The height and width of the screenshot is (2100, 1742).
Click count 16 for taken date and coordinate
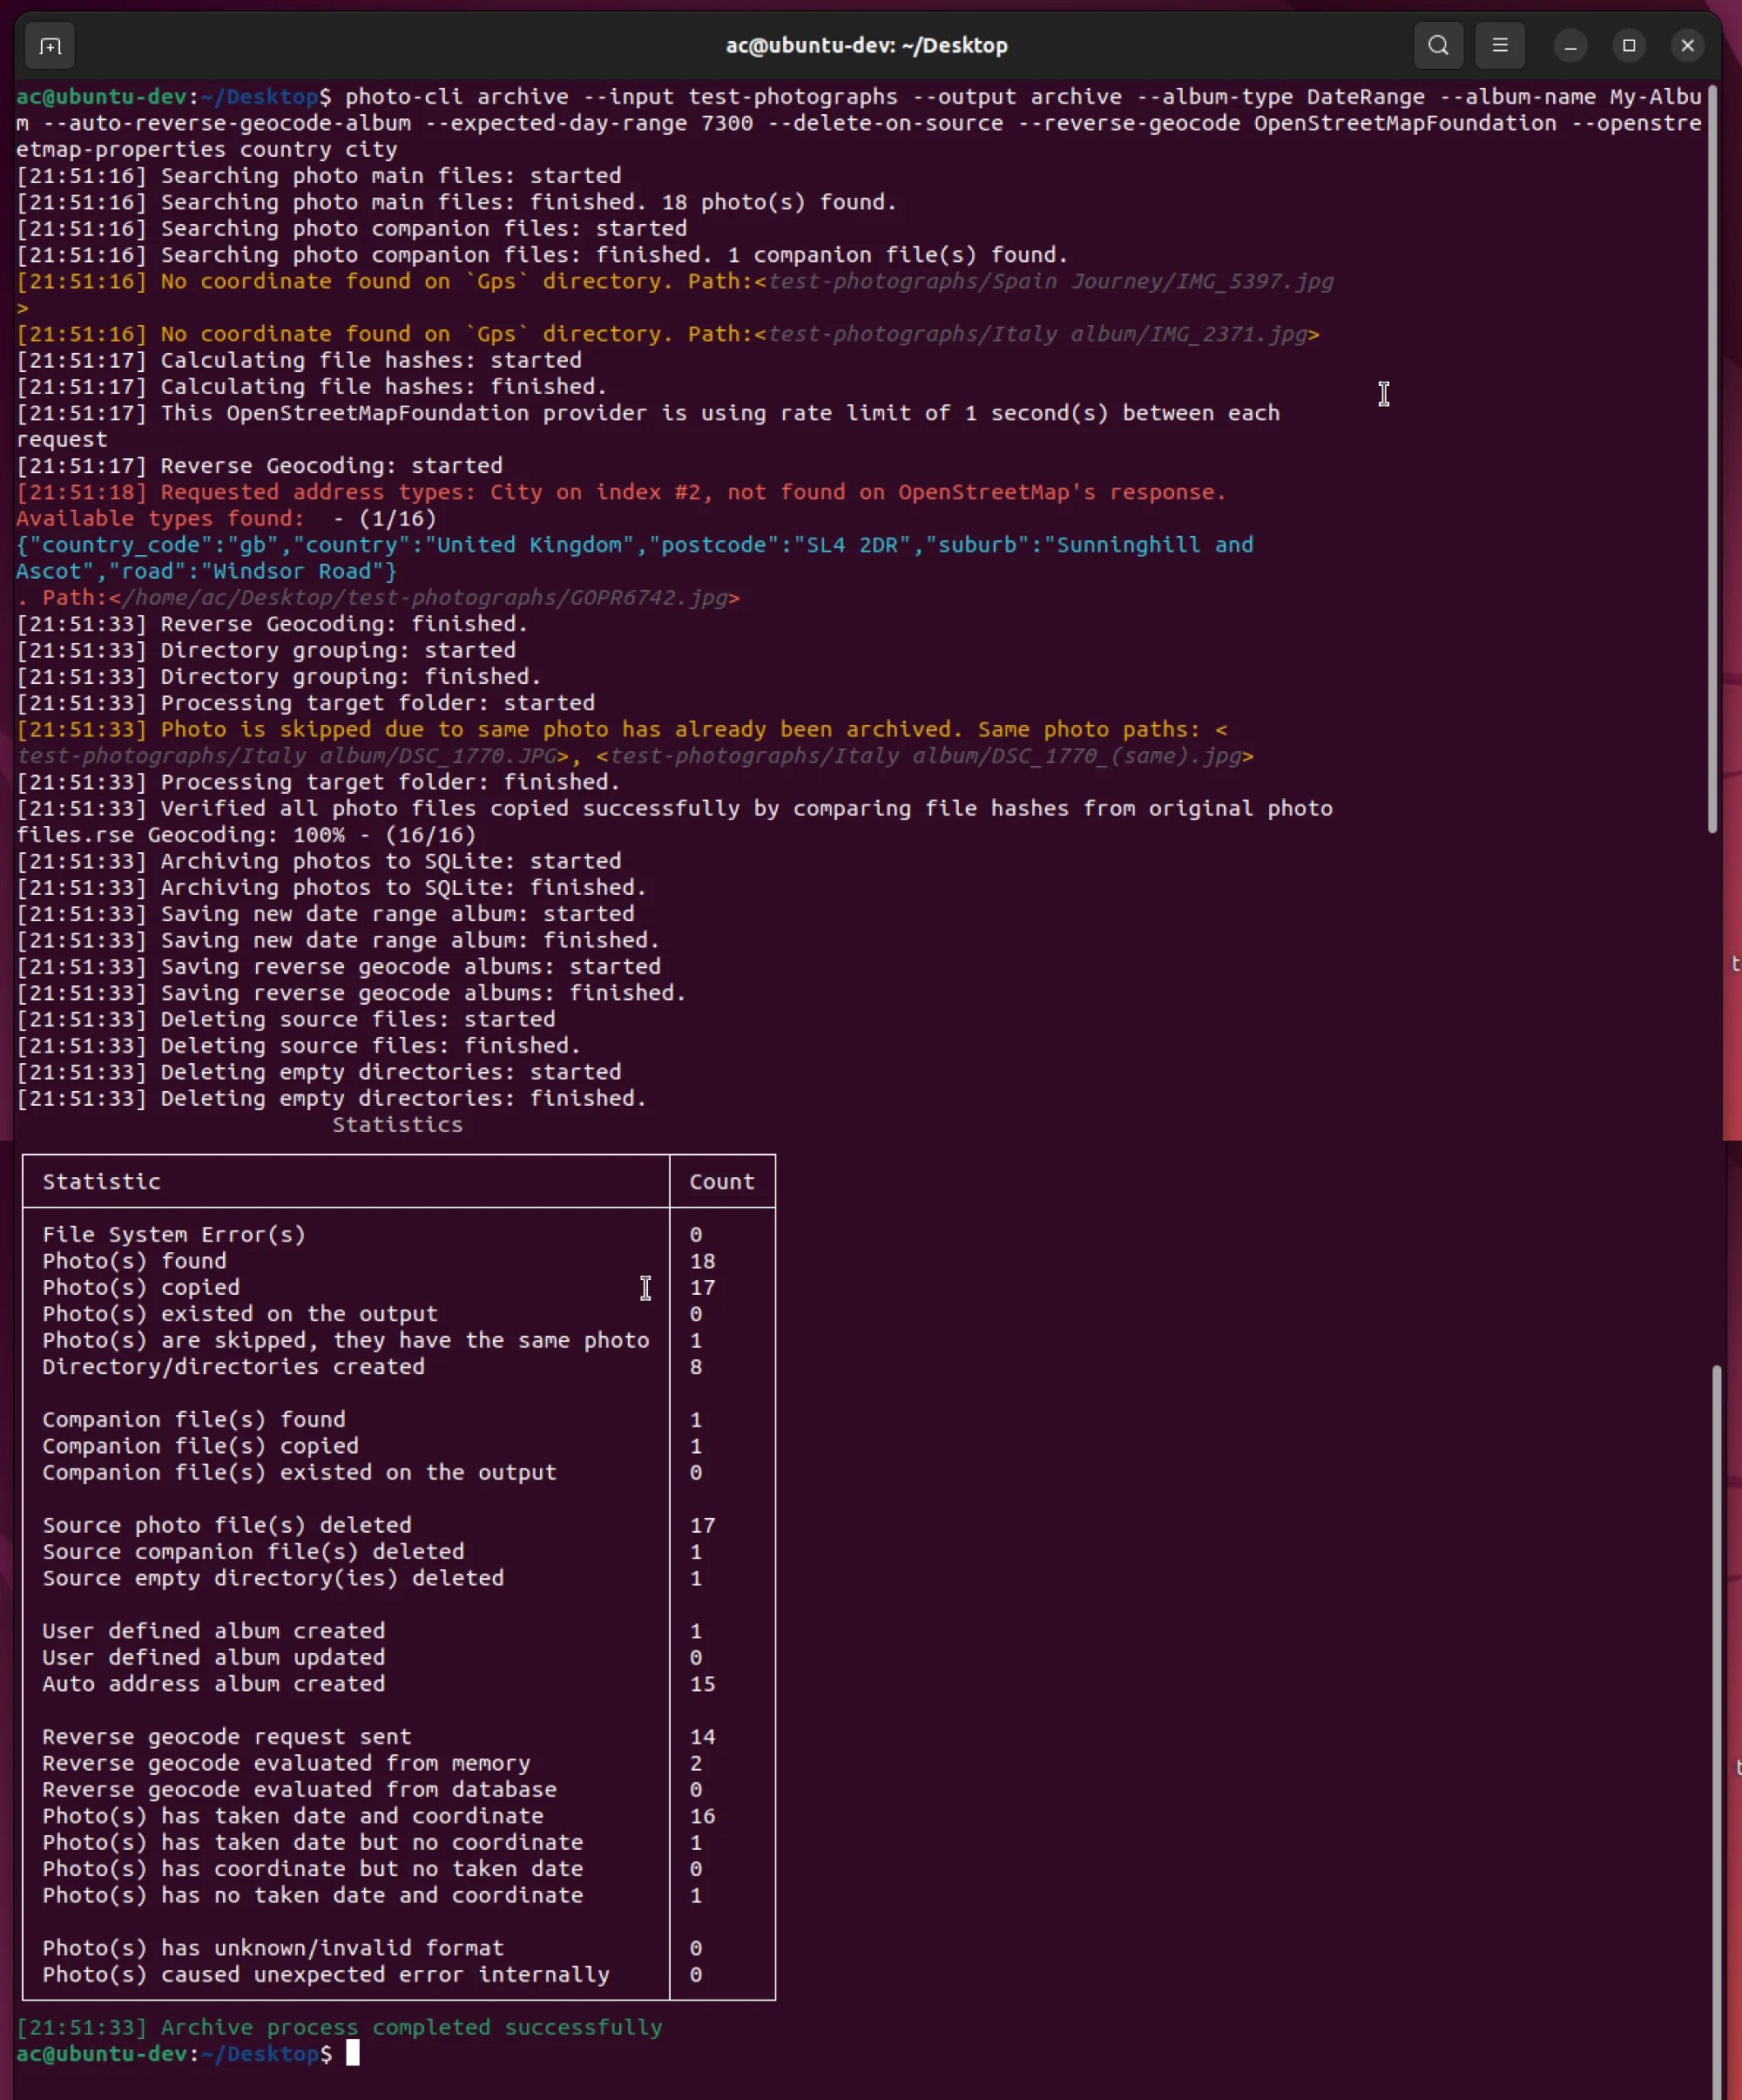(702, 1816)
